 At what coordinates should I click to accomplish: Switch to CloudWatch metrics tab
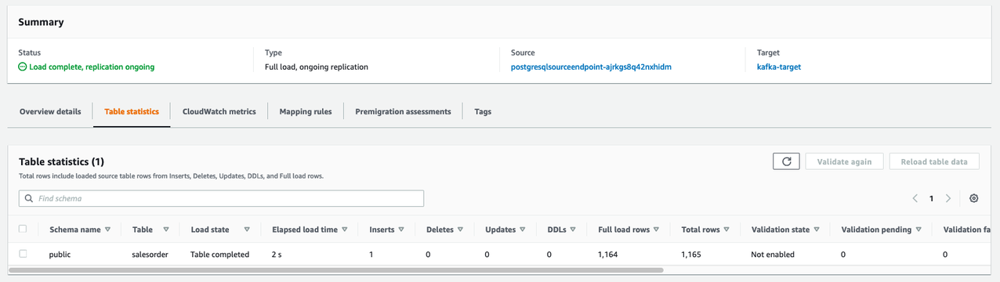click(219, 111)
